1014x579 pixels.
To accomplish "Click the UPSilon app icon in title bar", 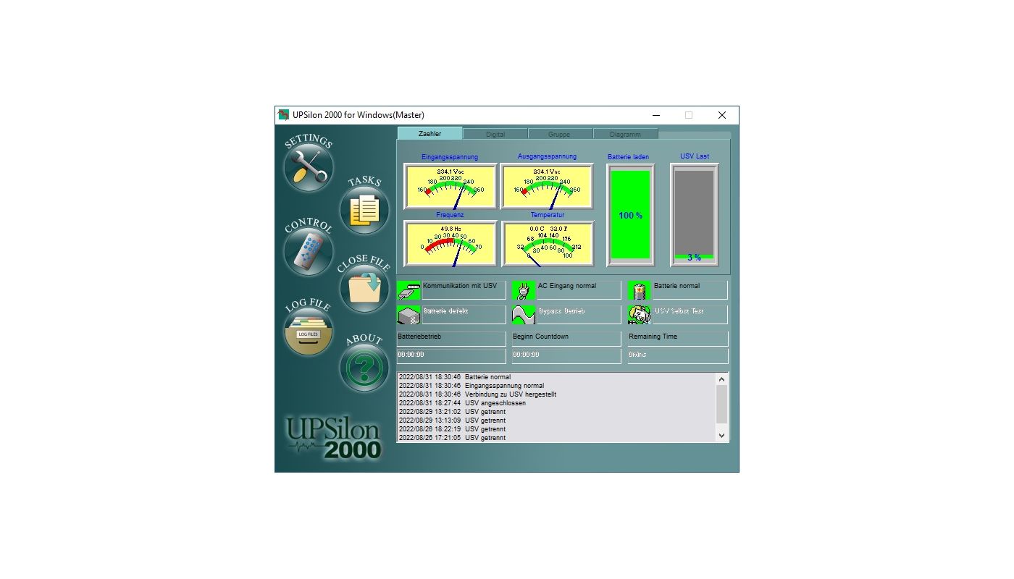I will click(x=284, y=115).
